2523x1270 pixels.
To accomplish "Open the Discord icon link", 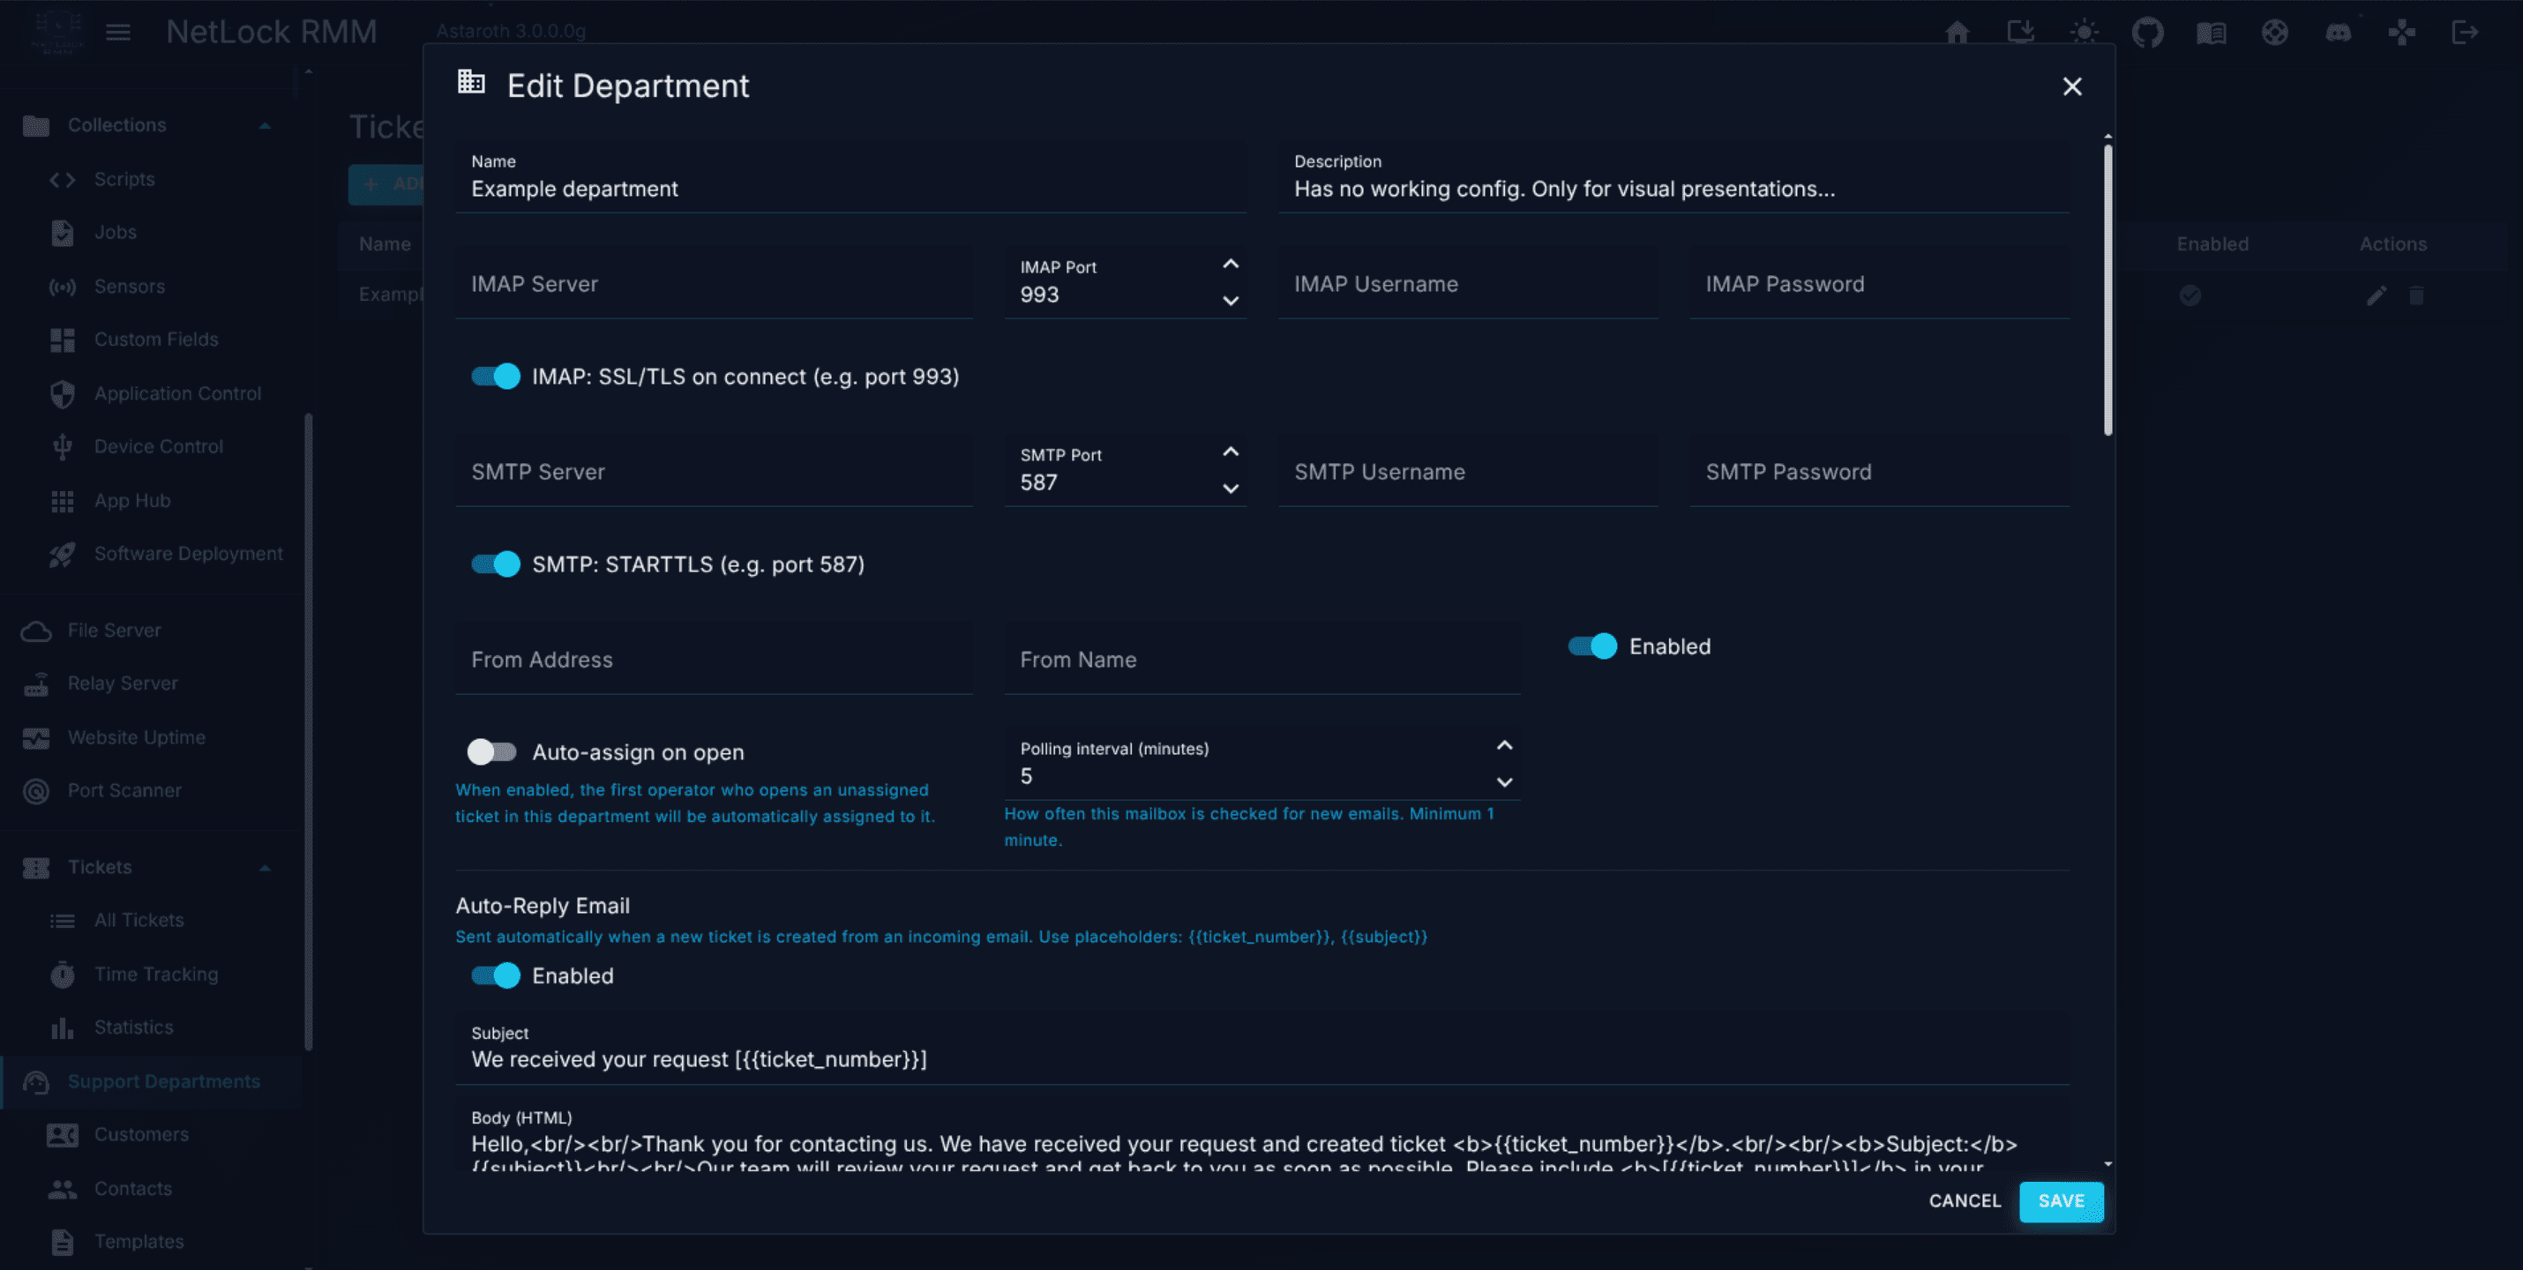I will click(2339, 33).
